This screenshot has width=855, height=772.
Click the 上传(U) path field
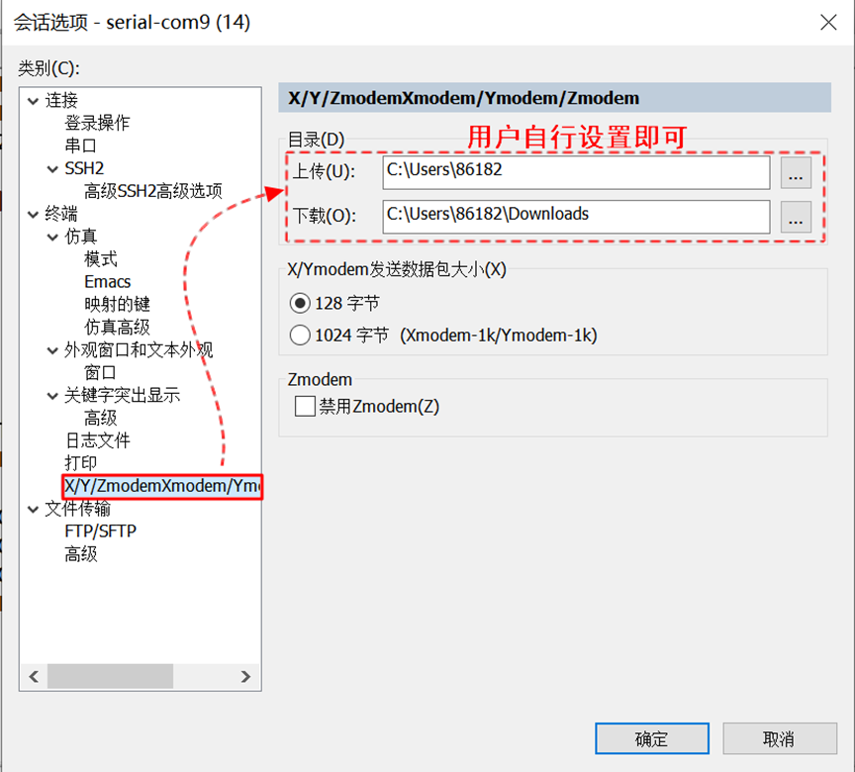click(576, 173)
